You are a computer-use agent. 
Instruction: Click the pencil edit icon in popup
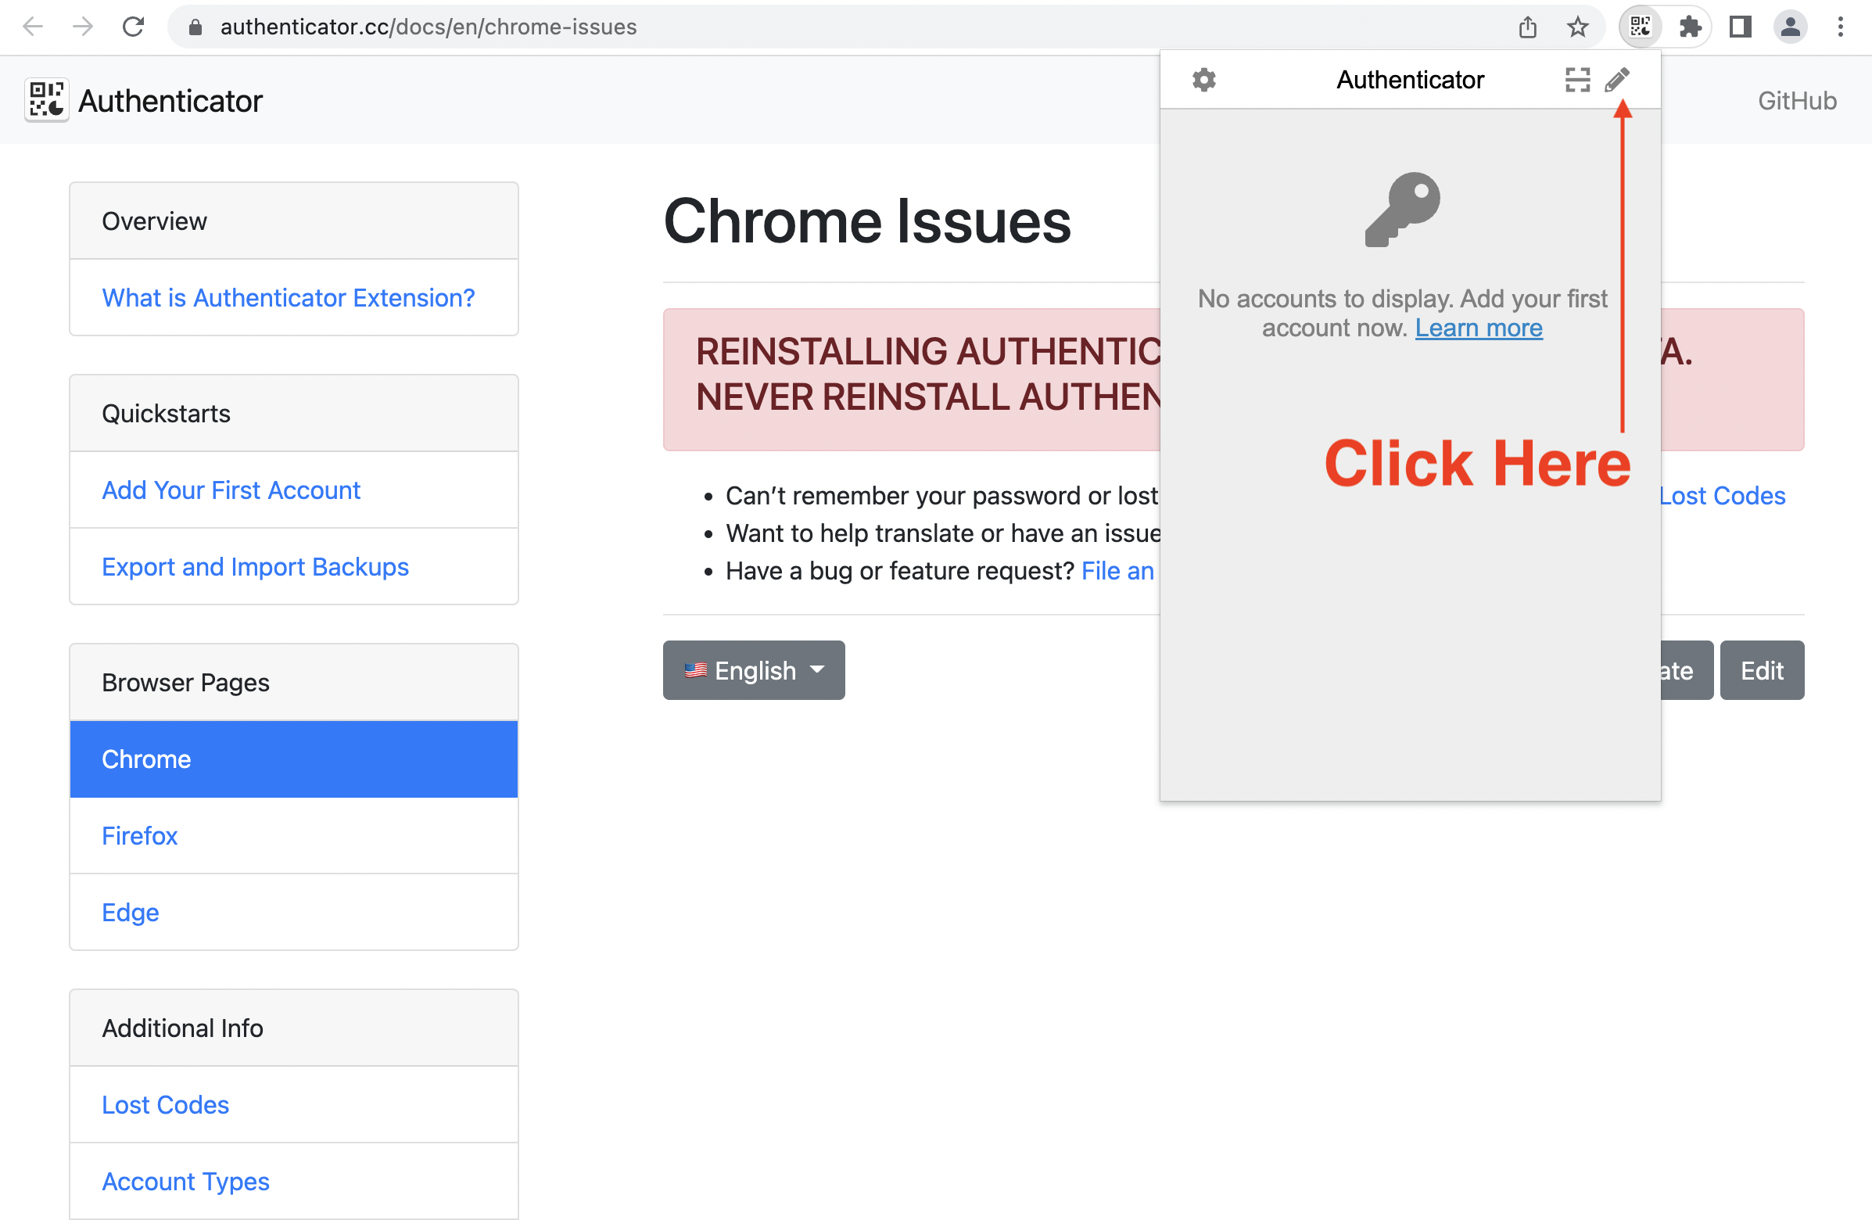pyautogui.click(x=1616, y=80)
